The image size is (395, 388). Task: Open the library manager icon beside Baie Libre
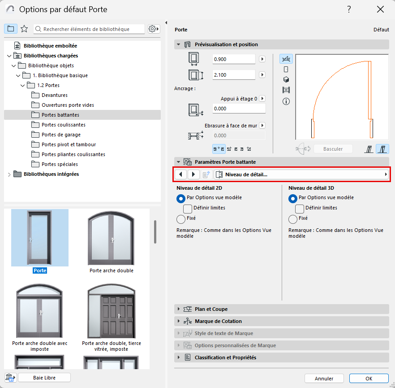10,378
